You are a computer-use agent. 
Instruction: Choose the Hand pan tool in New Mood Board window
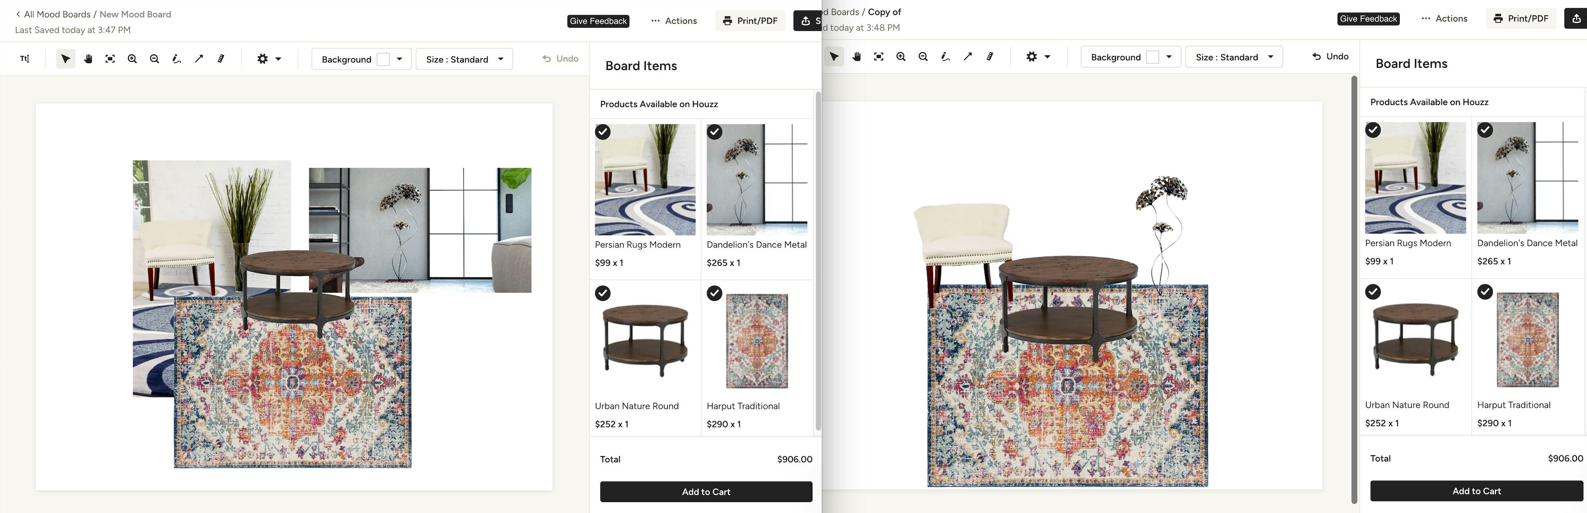88,59
